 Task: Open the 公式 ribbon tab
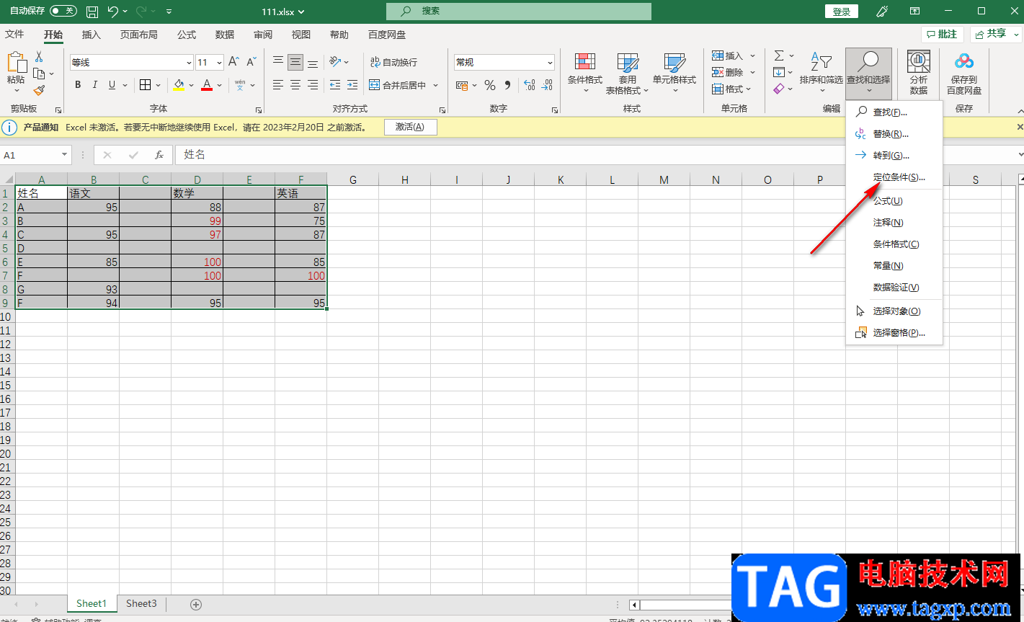[x=187, y=35]
